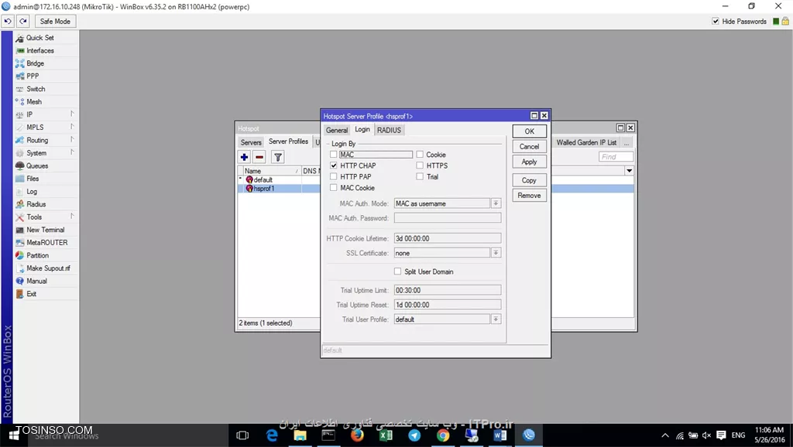Open a New Terminal
Viewport: 793px width, 447px height.
(46, 230)
